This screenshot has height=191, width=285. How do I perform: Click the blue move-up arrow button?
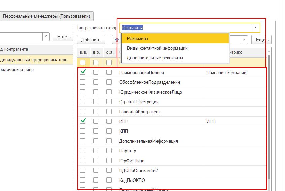117,40
